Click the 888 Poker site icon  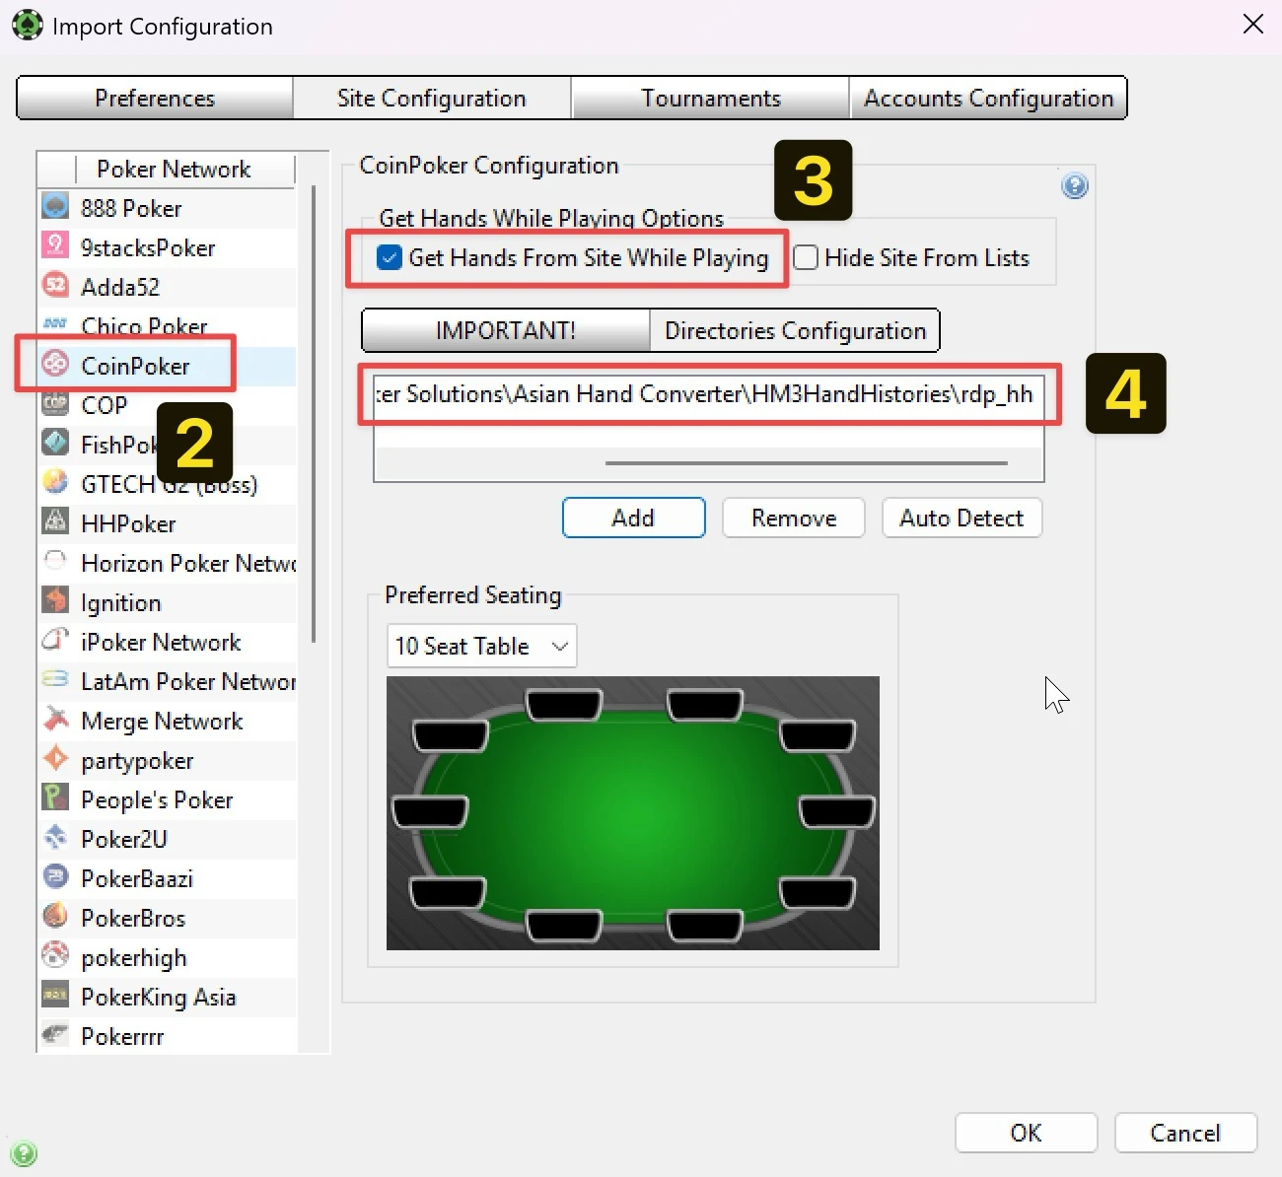pyautogui.click(x=55, y=207)
